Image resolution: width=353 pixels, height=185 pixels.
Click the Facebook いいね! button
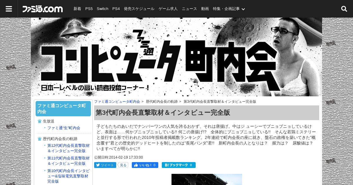[145, 165]
